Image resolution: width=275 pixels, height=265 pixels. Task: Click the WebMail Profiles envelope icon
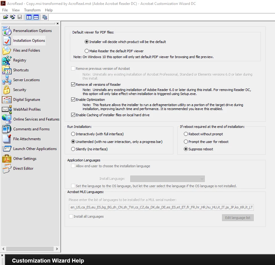pyautogui.click(x=7, y=109)
